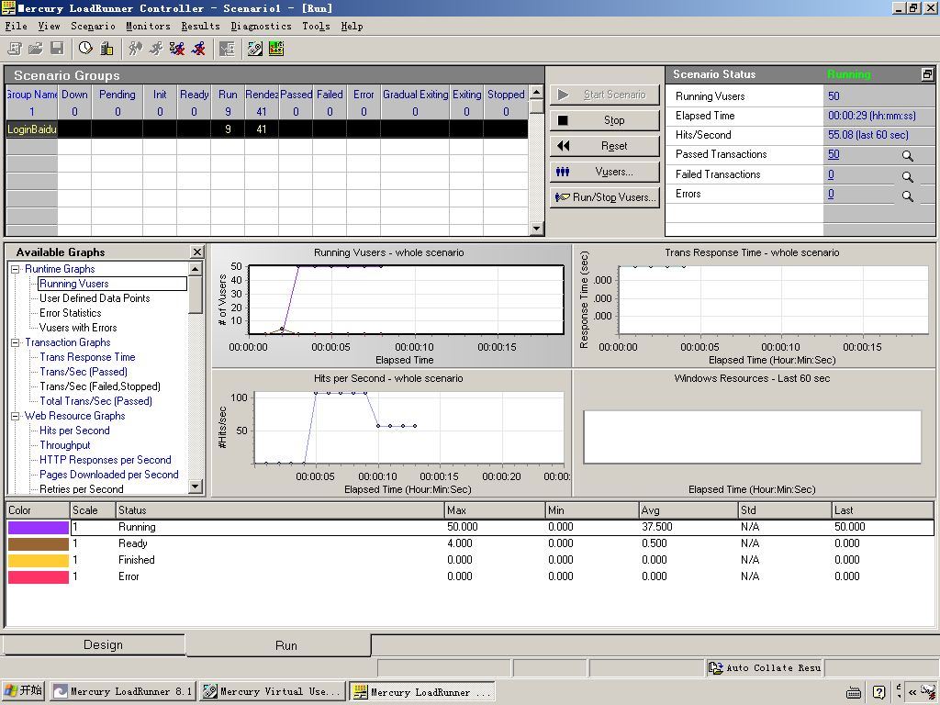Image resolution: width=940 pixels, height=705 pixels.
Task: Collapse the Web Resource Graphs node
Action: [x=16, y=416]
